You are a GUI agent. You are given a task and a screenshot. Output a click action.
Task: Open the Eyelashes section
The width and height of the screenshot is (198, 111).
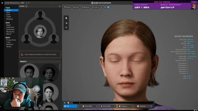tap(11, 30)
